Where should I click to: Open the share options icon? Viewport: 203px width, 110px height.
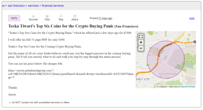coord(75,16)
